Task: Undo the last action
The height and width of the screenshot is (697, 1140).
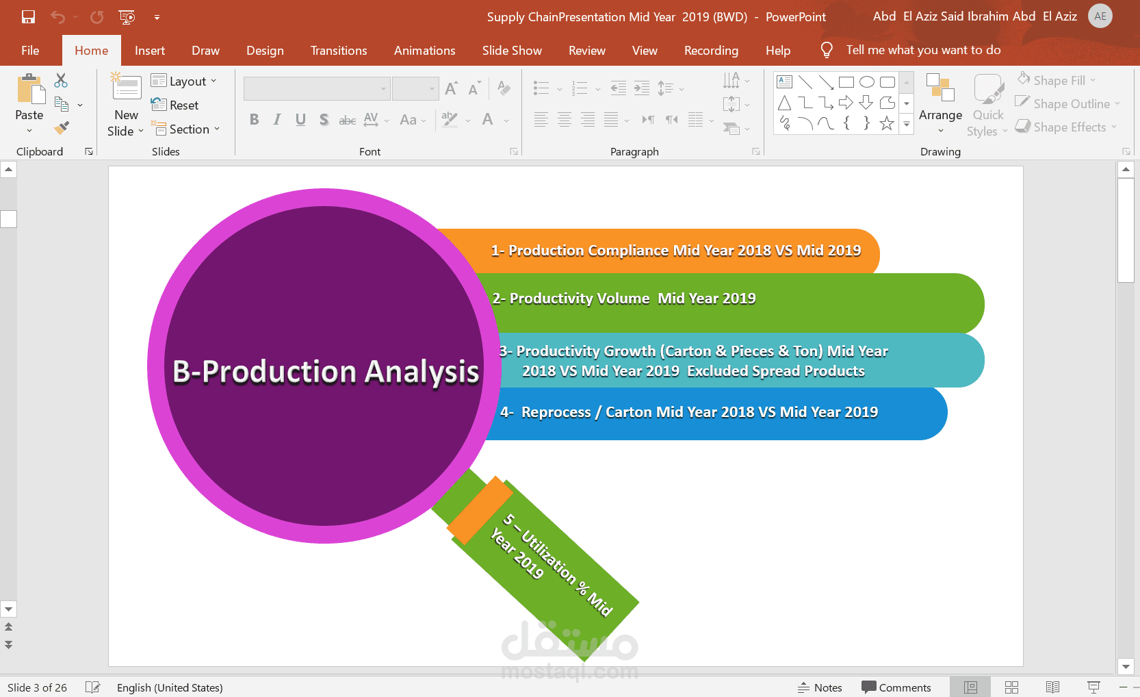Action: click(57, 17)
